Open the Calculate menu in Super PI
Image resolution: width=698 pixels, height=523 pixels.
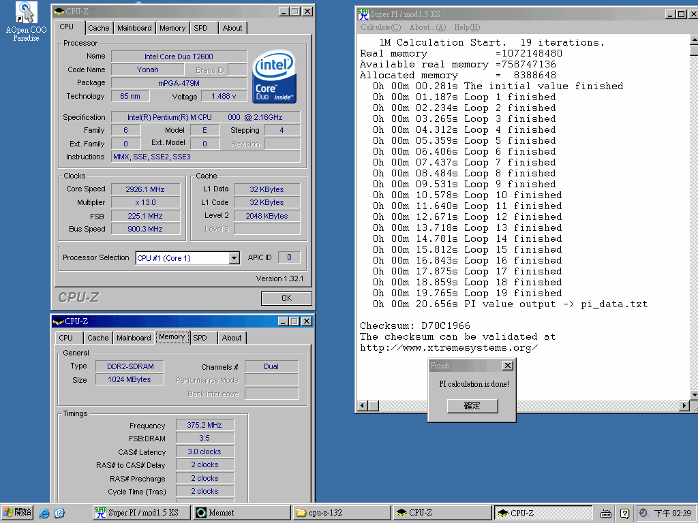(x=380, y=27)
